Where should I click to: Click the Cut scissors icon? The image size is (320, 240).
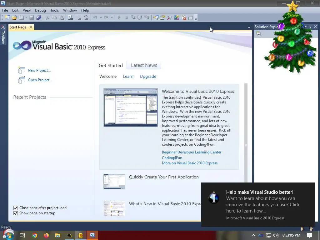[47, 18]
